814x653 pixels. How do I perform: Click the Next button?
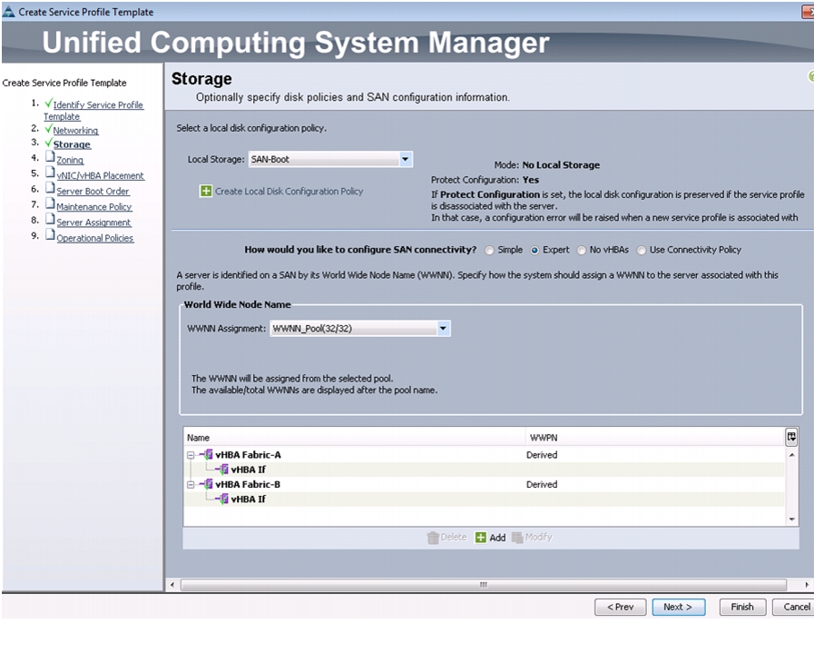coord(679,607)
